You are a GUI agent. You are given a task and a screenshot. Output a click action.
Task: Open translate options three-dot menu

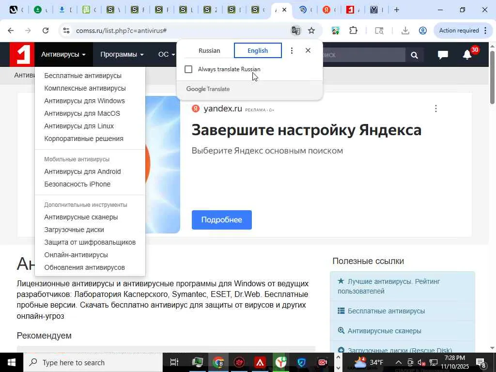(x=292, y=50)
